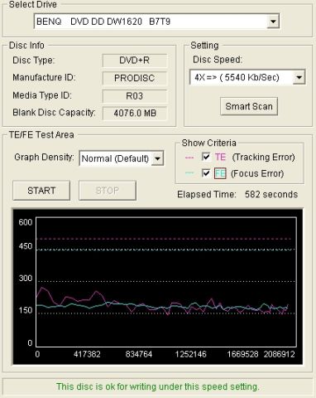Click the disc ok status message

tap(158, 386)
